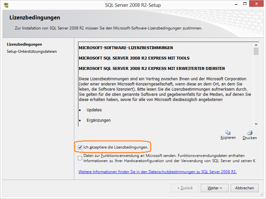Select Lizenzbedingungen step in left pane
Screen dimensions: 266x199
click(24, 44)
